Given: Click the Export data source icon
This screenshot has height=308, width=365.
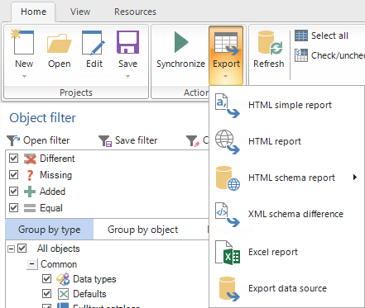Looking at the screenshot, I should (x=229, y=288).
